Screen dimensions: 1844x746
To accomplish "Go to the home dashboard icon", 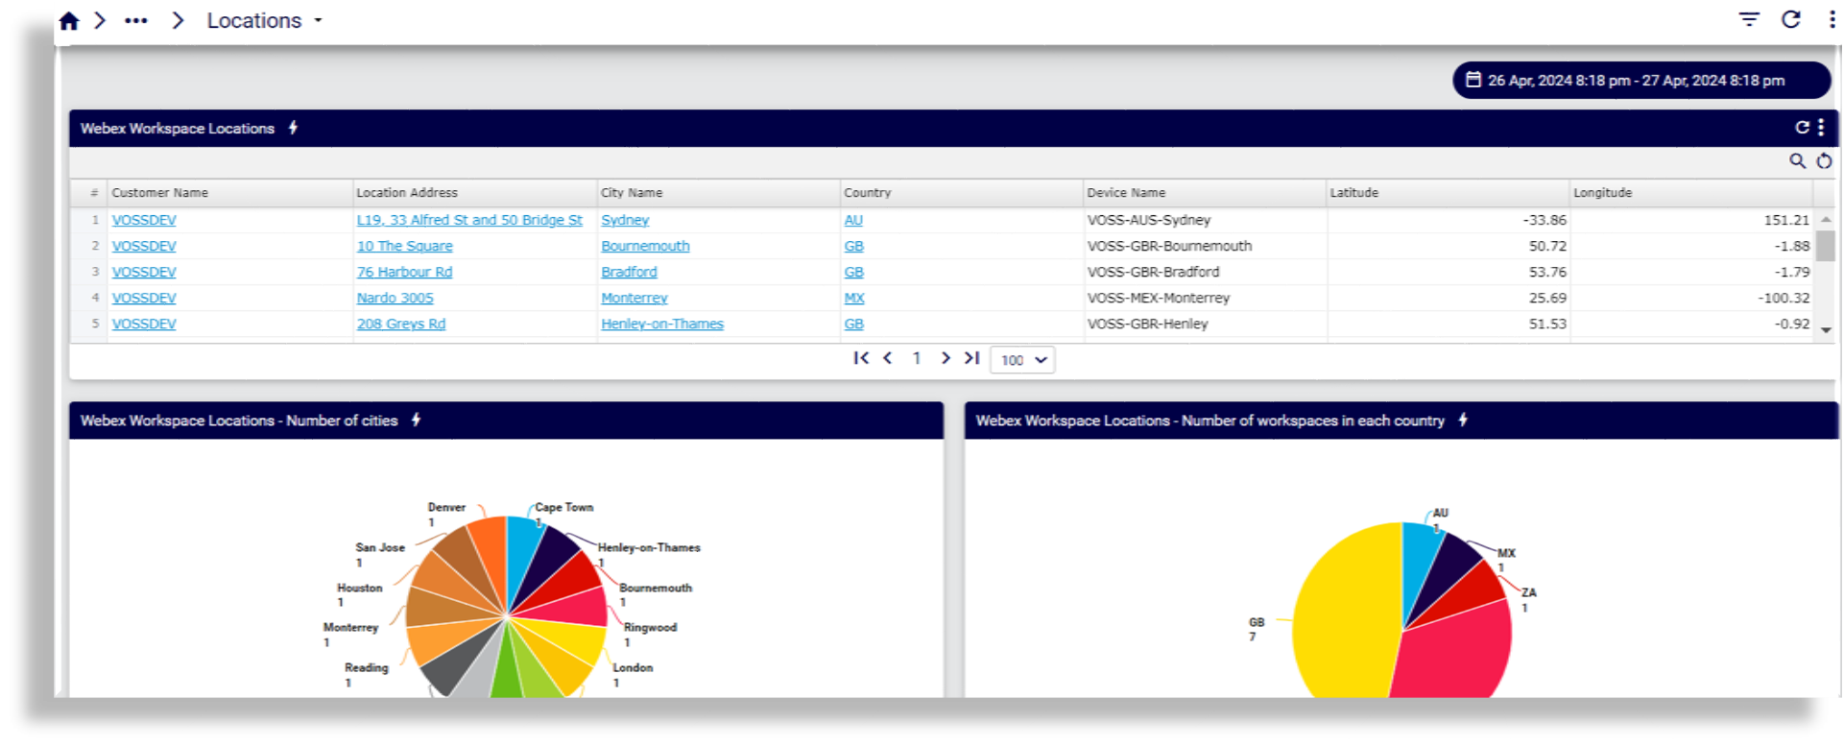I will [x=69, y=20].
